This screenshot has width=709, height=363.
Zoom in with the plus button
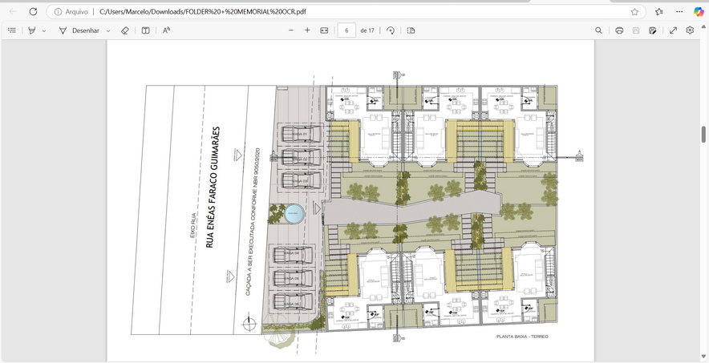click(x=307, y=30)
